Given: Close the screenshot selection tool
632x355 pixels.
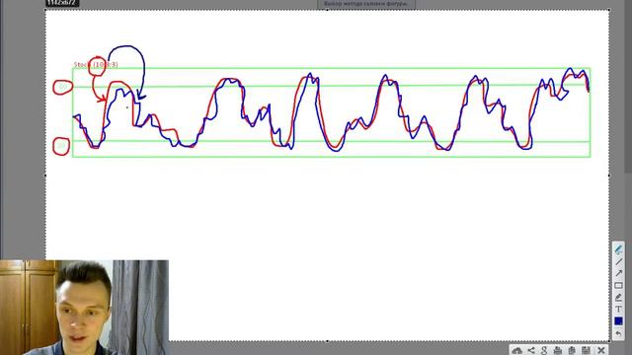Looking at the screenshot, I should 601,351.
